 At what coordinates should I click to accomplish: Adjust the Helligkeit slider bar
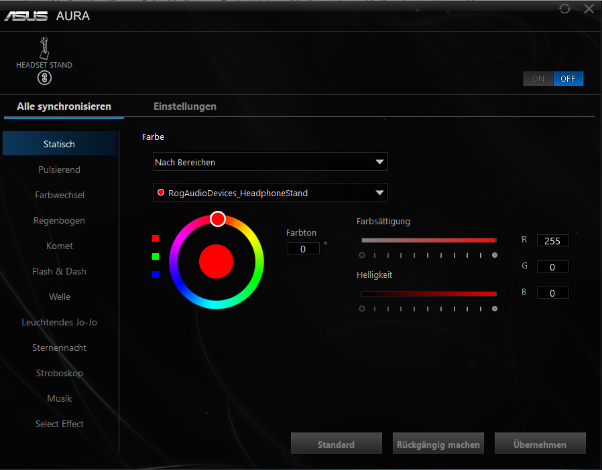pyautogui.click(x=429, y=294)
